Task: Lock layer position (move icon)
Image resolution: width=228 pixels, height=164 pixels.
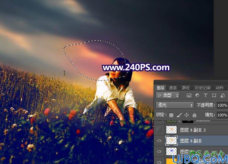Action: [x=186, y=115]
